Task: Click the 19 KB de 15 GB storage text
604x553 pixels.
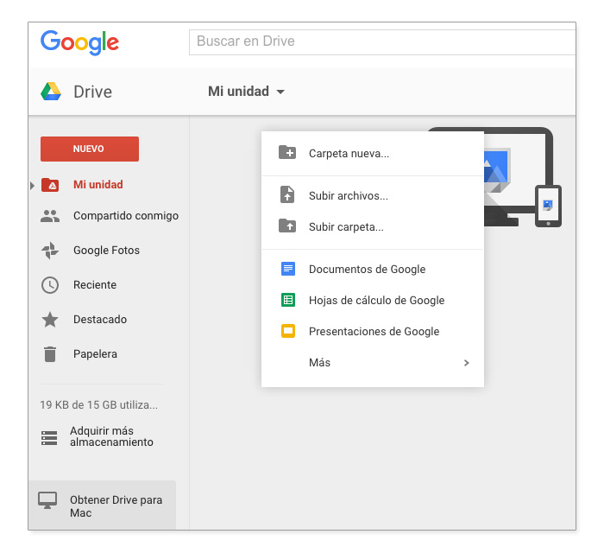Action: 98,405
